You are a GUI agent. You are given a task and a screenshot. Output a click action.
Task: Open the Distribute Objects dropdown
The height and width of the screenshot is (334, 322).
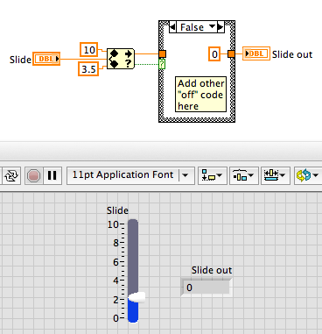pyautogui.click(x=244, y=175)
